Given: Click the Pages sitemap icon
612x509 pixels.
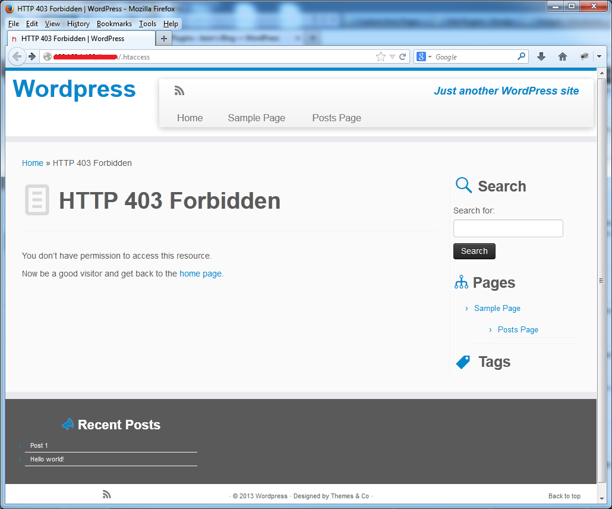Looking at the screenshot, I should coord(461,282).
